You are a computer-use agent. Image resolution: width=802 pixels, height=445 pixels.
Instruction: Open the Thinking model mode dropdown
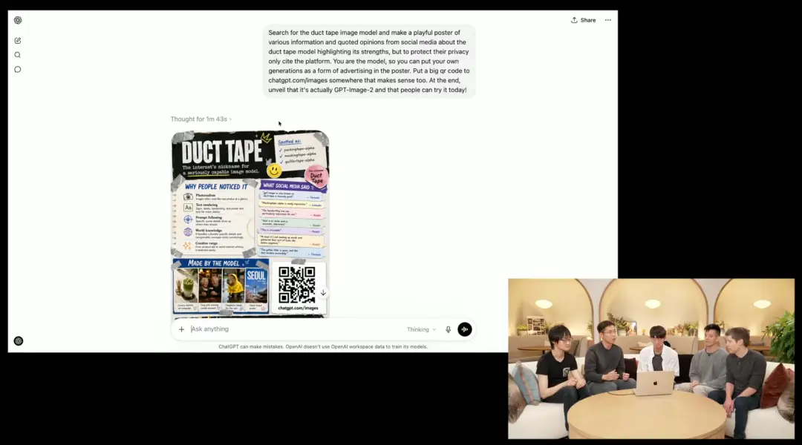421,329
